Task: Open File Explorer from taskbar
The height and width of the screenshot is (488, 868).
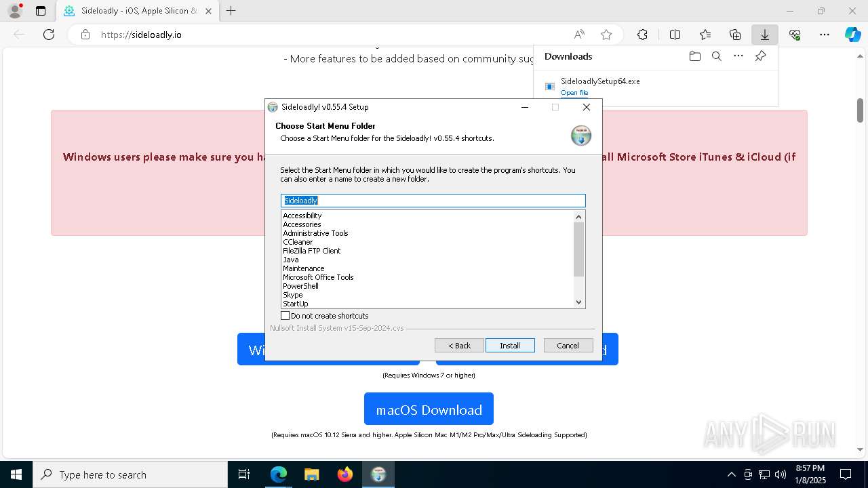Action: (x=311, y=474)
